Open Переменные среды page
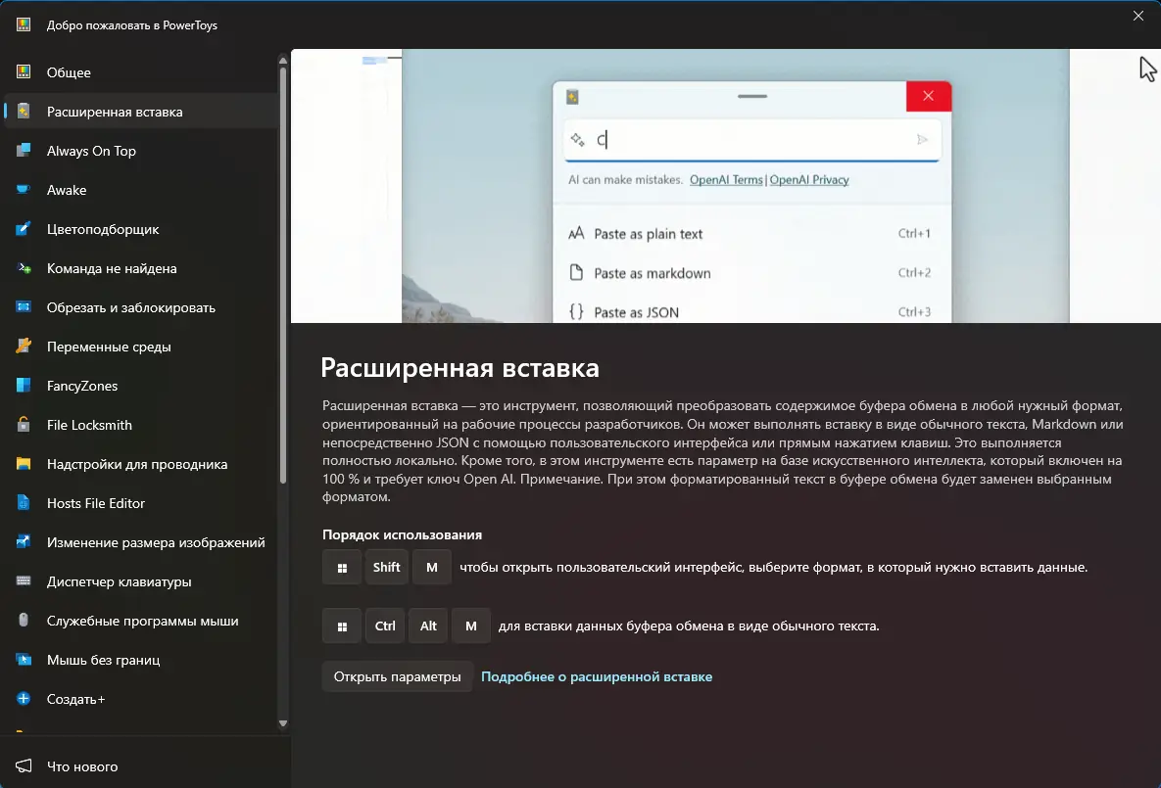Viewport: 1161px width, 788px height. [141, 347]
